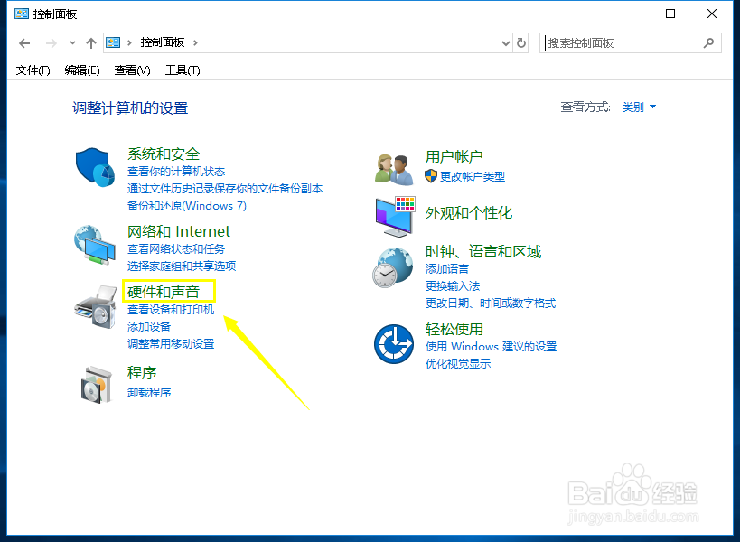The height and width of the screenshot is (542, 740).
Task: Click 更换输入法 link
Action: [x=453, y=285]
